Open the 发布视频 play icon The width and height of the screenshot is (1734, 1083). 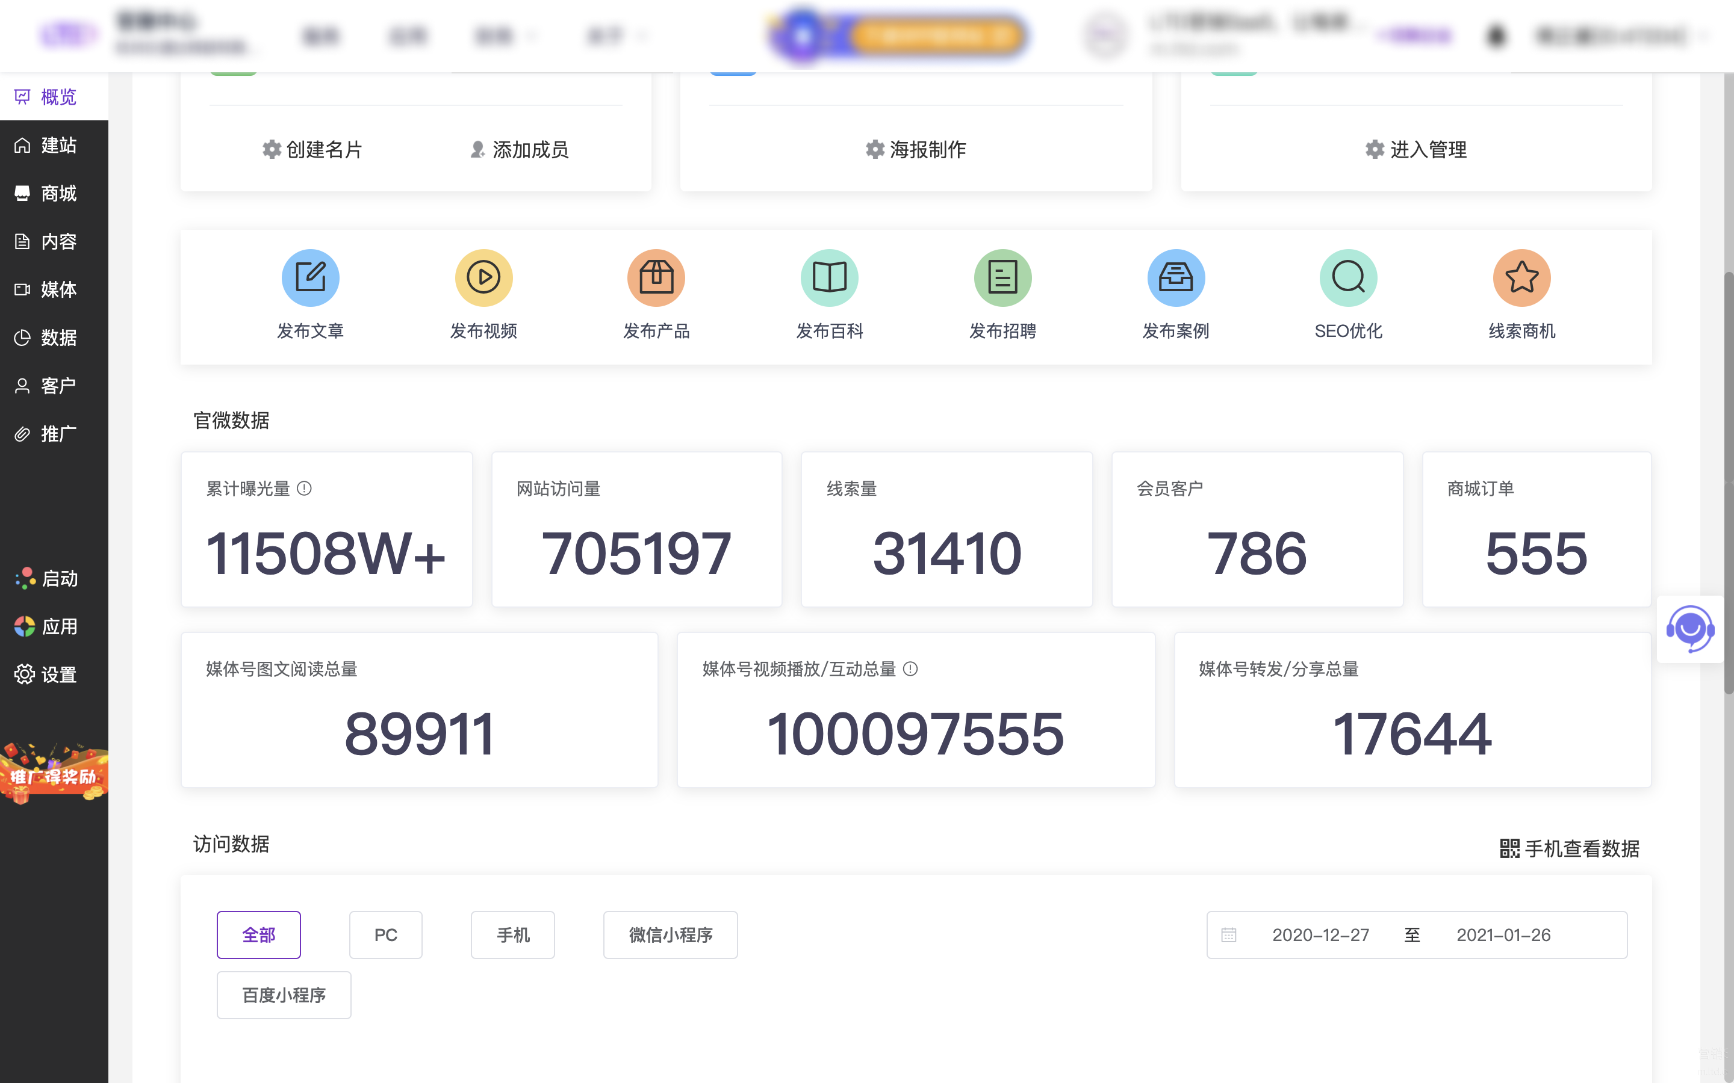pos(483,277)
